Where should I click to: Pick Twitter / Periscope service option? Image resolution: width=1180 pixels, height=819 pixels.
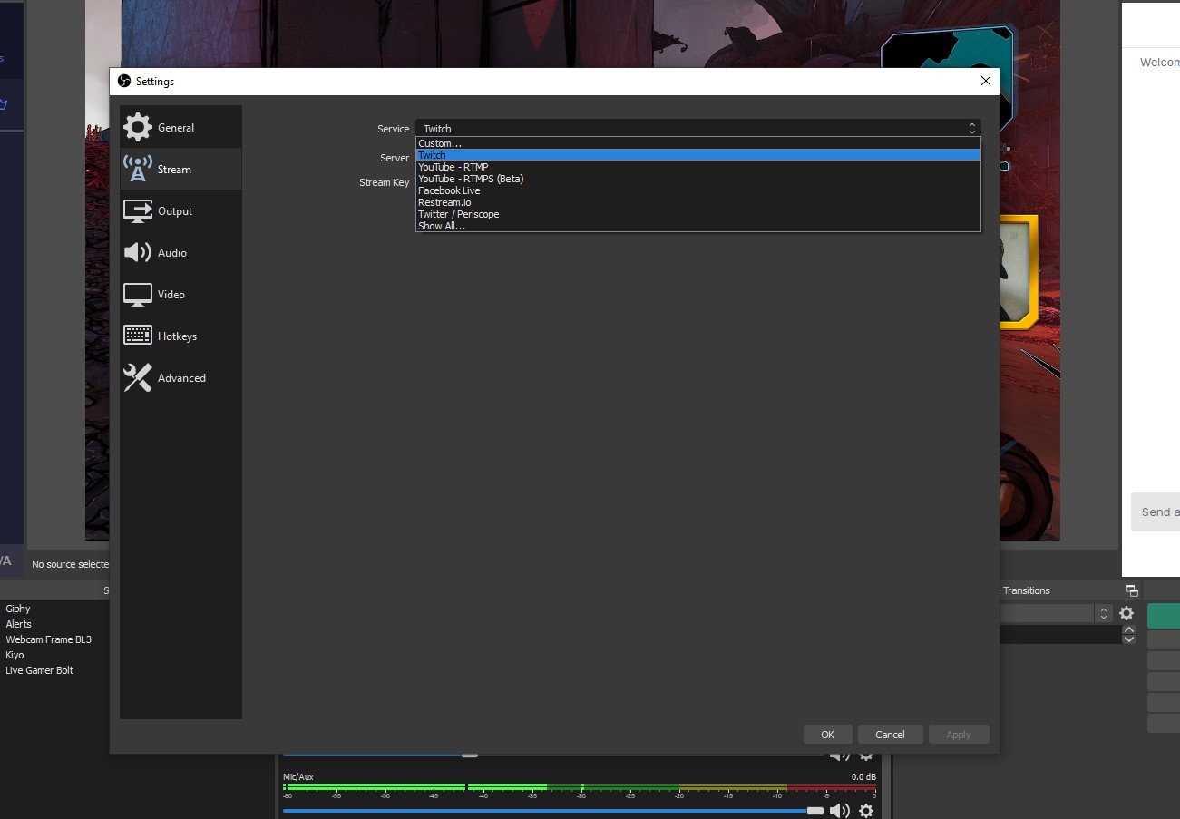[x=458, y=214]
